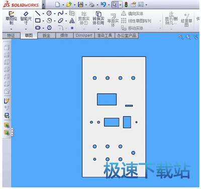This screenshot has width=201, height=189.
Task: Click the New document icon
Action: [57, 5]
